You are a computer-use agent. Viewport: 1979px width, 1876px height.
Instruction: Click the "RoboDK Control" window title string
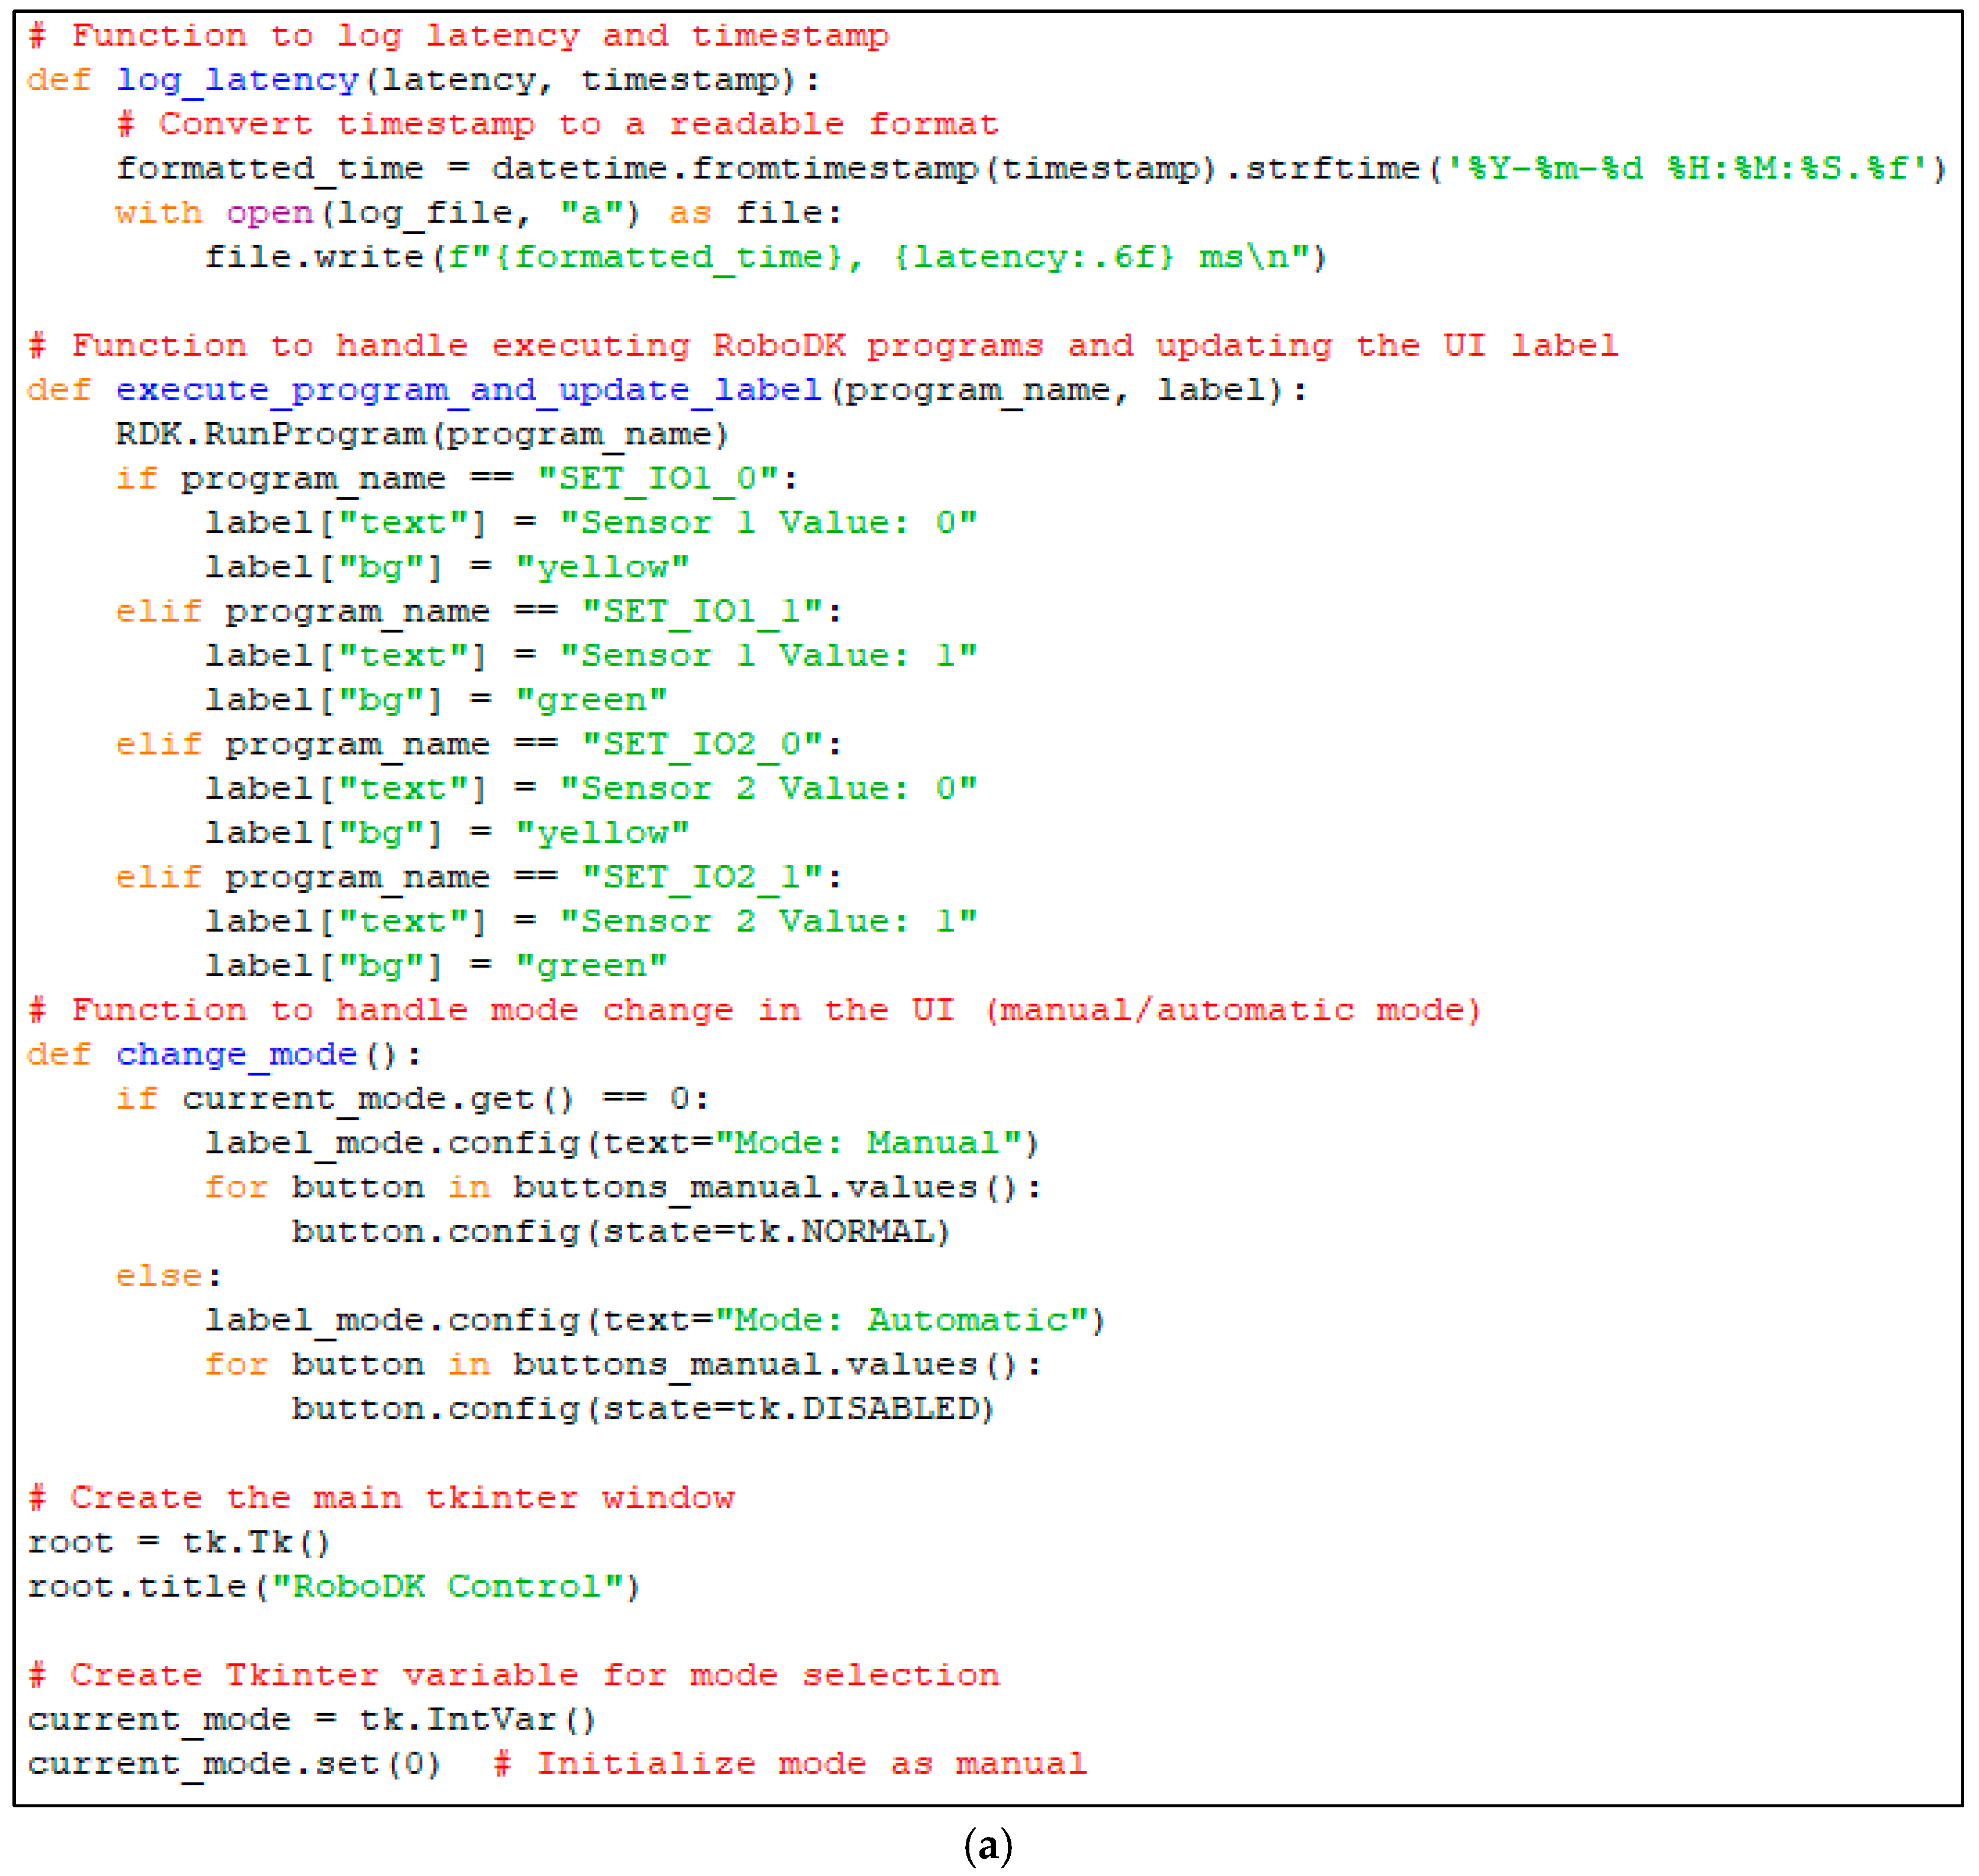(x=447, y=1586)
